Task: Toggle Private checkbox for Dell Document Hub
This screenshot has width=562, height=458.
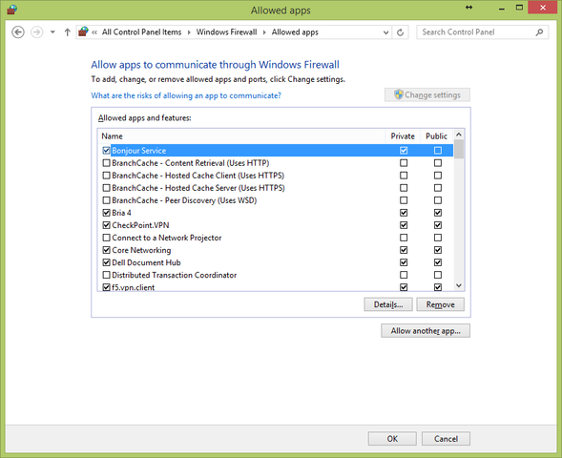Action: 404,262
